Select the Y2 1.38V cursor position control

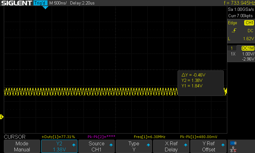coord(59,146)
